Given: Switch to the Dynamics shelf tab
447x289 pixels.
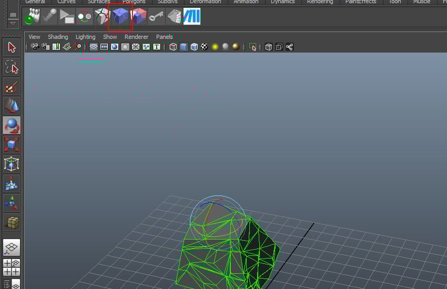Looking at the screenshot, I should point(282,2).
